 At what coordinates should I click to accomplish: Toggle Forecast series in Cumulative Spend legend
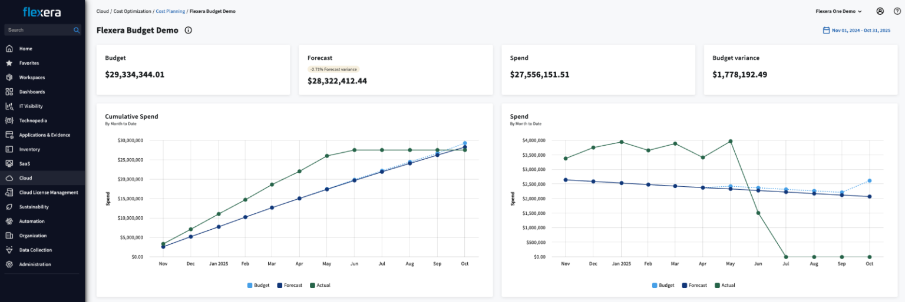(289, 285)
